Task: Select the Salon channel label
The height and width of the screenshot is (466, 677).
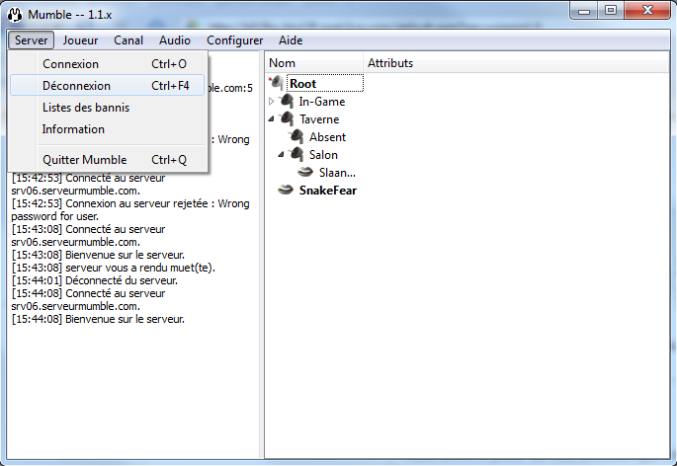Action: click(323, 154)
